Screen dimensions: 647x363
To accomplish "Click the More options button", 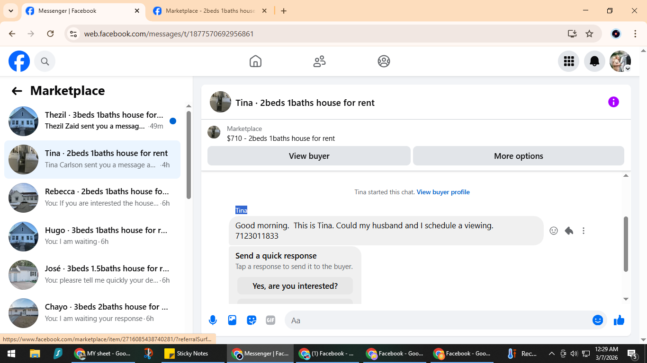I will pyautogui.click(x=519, y=156).
